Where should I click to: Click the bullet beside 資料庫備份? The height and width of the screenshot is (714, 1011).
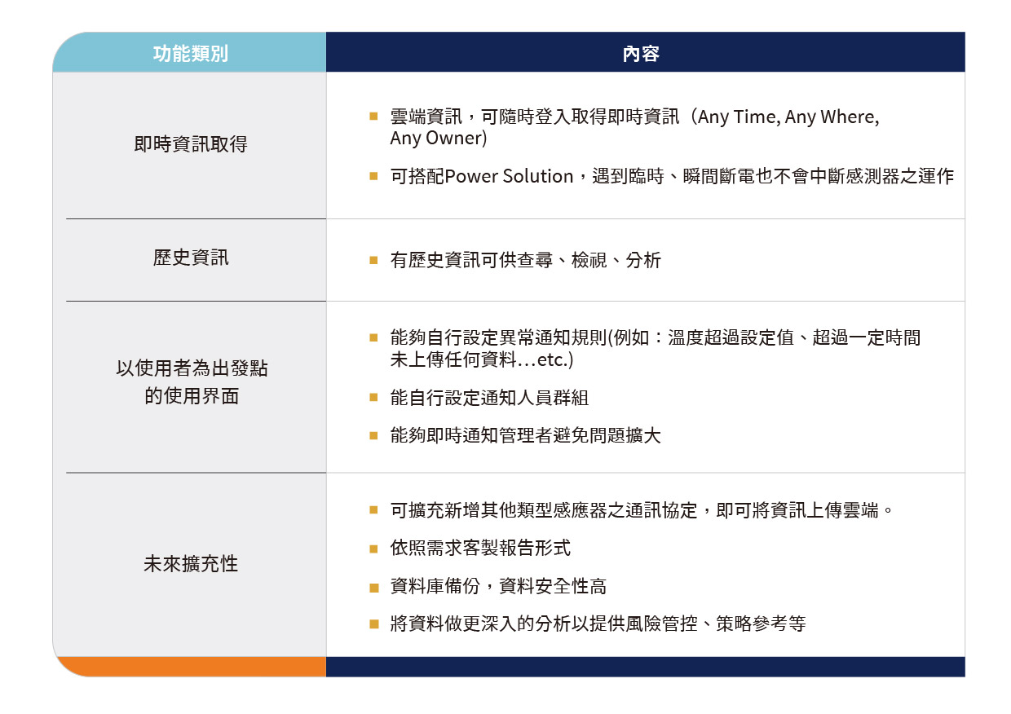(373, 587)
